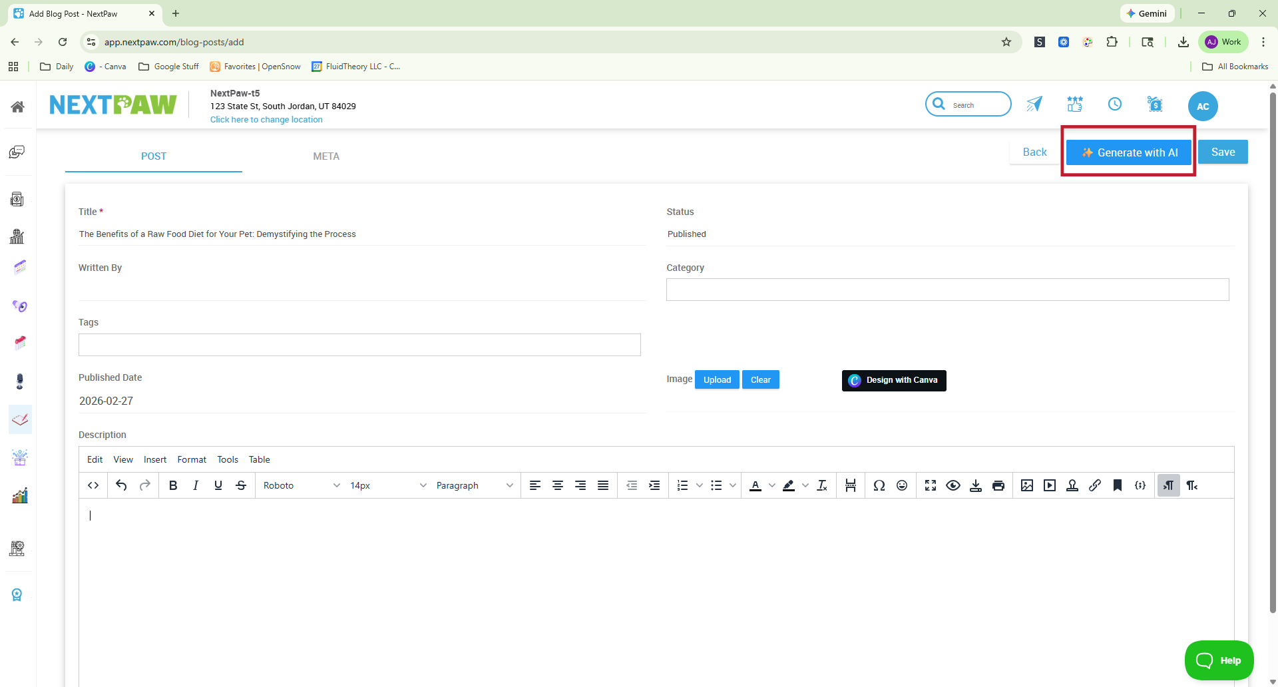Insert an emoji into the description
Viewport: 1278px width, 687px height.
tap(902, 485)
